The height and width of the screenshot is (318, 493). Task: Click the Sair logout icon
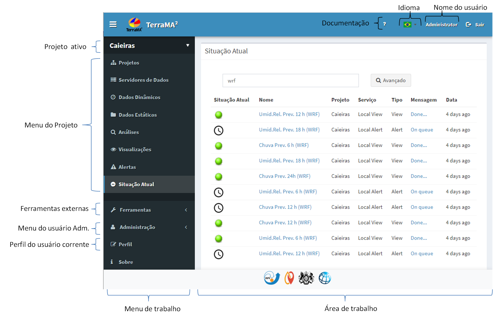coord(468,24)
